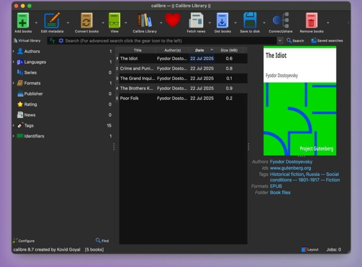The image size is (362, 267).
Task: Open View dropdown arrow
Action: (x=126, y=23)
